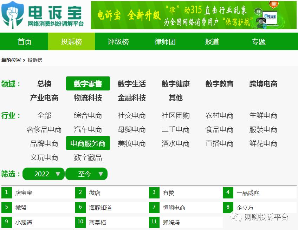The image size is (298, 230).
Task: Open the 律师团 navigation menu
Action: (164, 42)
